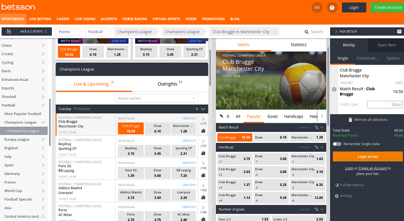
Task: Open statistics chart icon for Atlético Madrid match
Action: 203,197
